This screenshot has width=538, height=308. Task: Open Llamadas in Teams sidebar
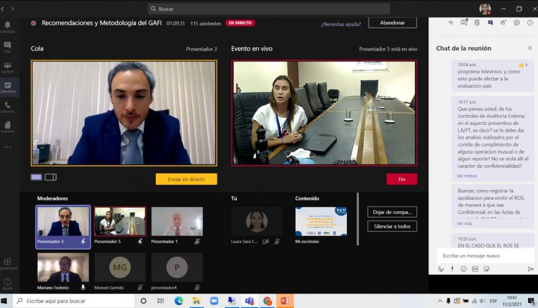7,107
